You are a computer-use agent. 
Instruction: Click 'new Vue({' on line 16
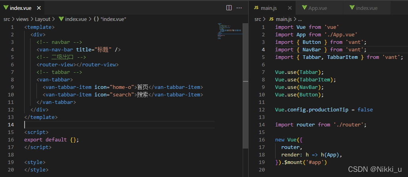click(289, 140)
